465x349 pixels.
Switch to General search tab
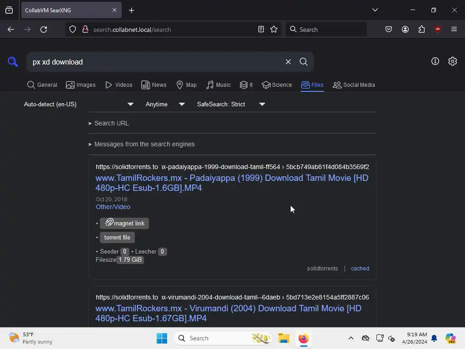point(42,85)
